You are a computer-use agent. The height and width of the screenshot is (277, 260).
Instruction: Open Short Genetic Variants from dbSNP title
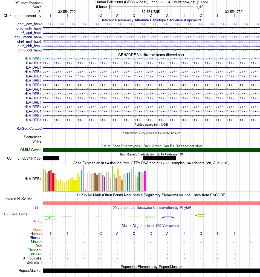[151, 154]
